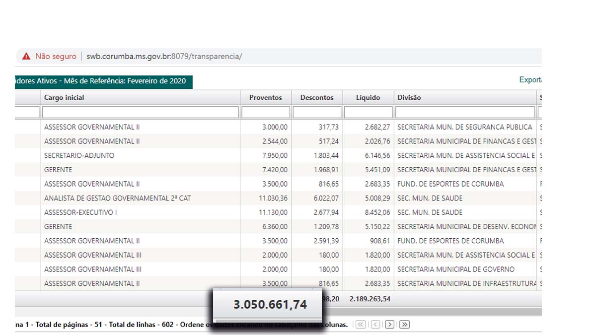Click the Líquido filter input

point(368,112)
